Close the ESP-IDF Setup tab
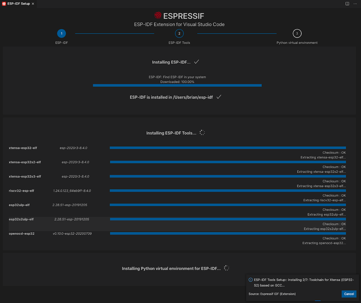Image resolution: width=361 pixels, height=303 pixels. click(x=33, y=4)
